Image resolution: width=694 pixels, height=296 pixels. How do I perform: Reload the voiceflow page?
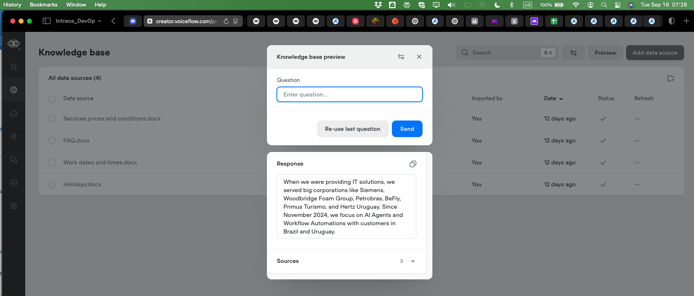[226, 21]
